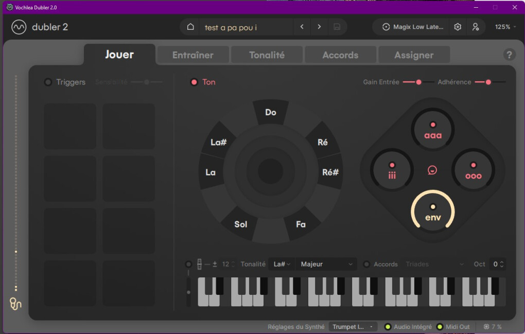Go to the previous preset with left arrow

[302, 27]
